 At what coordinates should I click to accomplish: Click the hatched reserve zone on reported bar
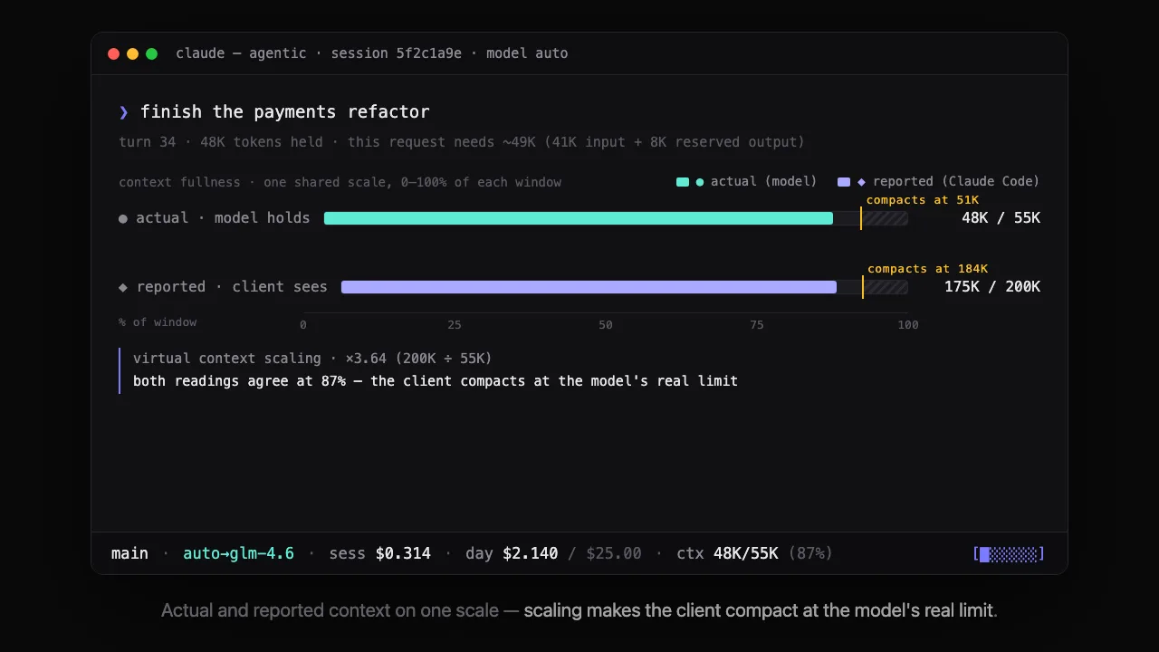(886, 287)
